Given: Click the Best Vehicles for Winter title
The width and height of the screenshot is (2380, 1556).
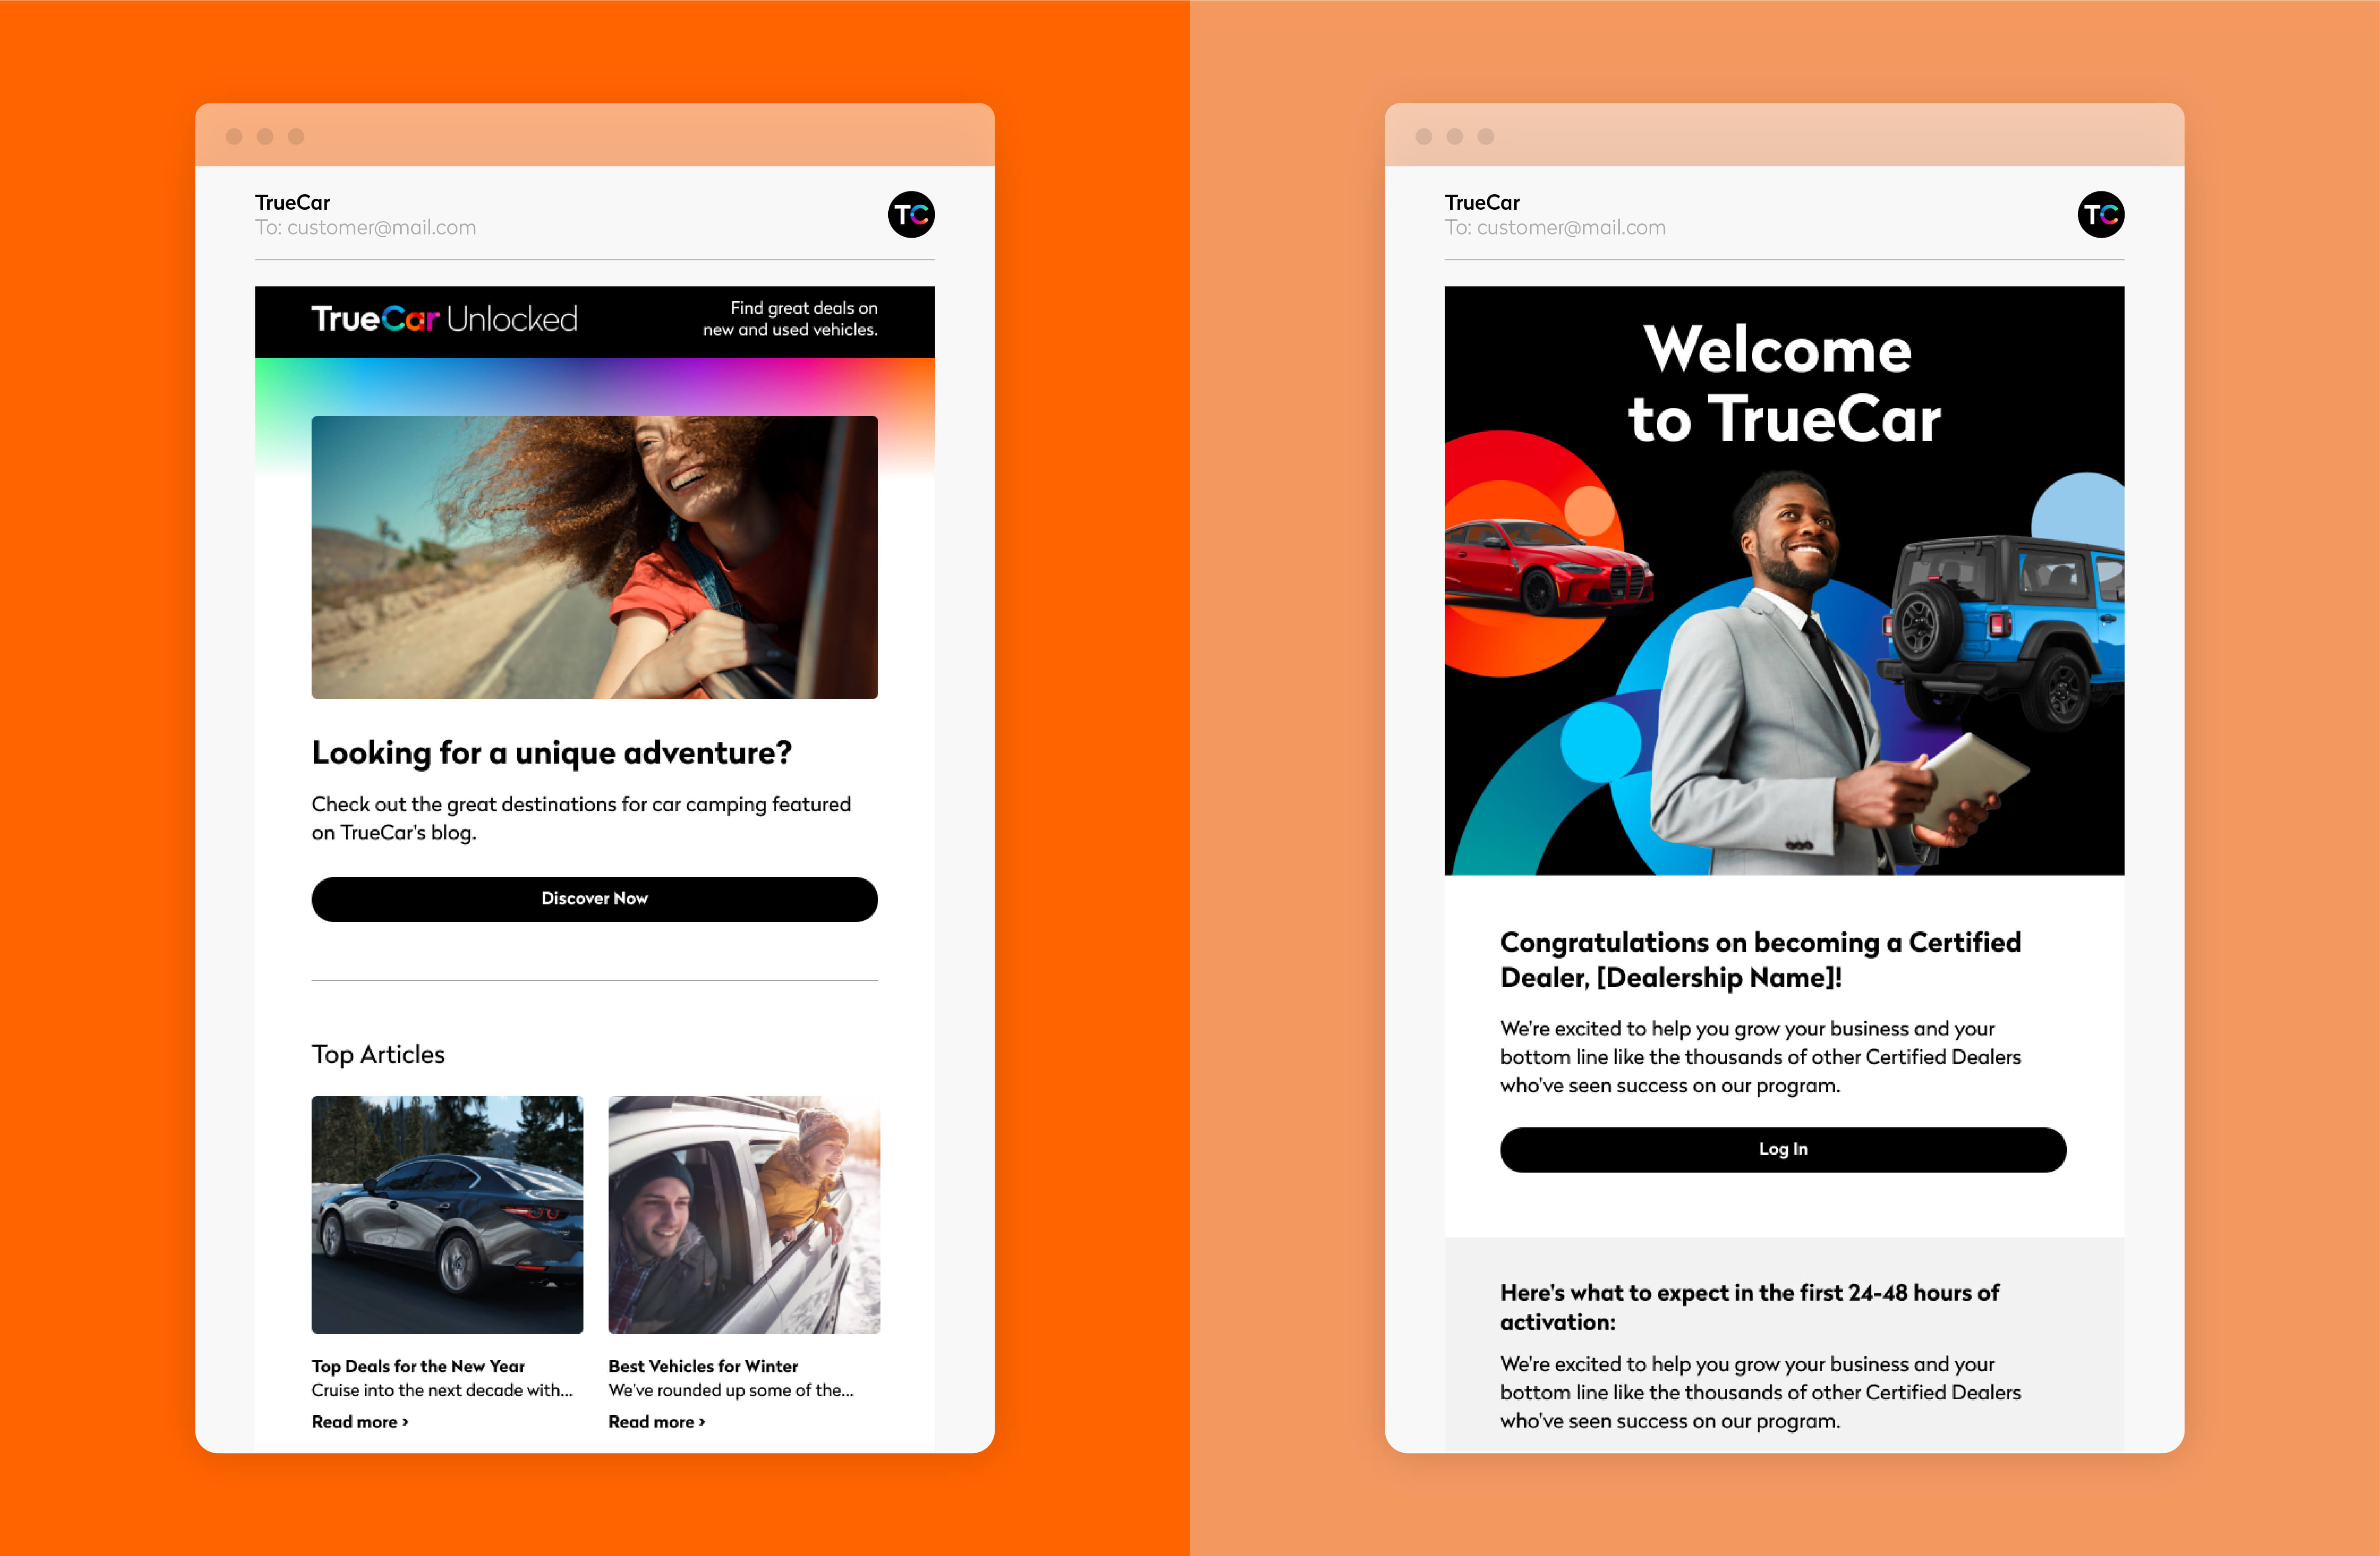Looking at the screenshot, I should pos(703,1366).
